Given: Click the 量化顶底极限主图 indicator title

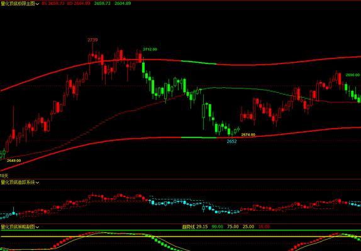Looking at the screenshot, I should tap(18, 3).
